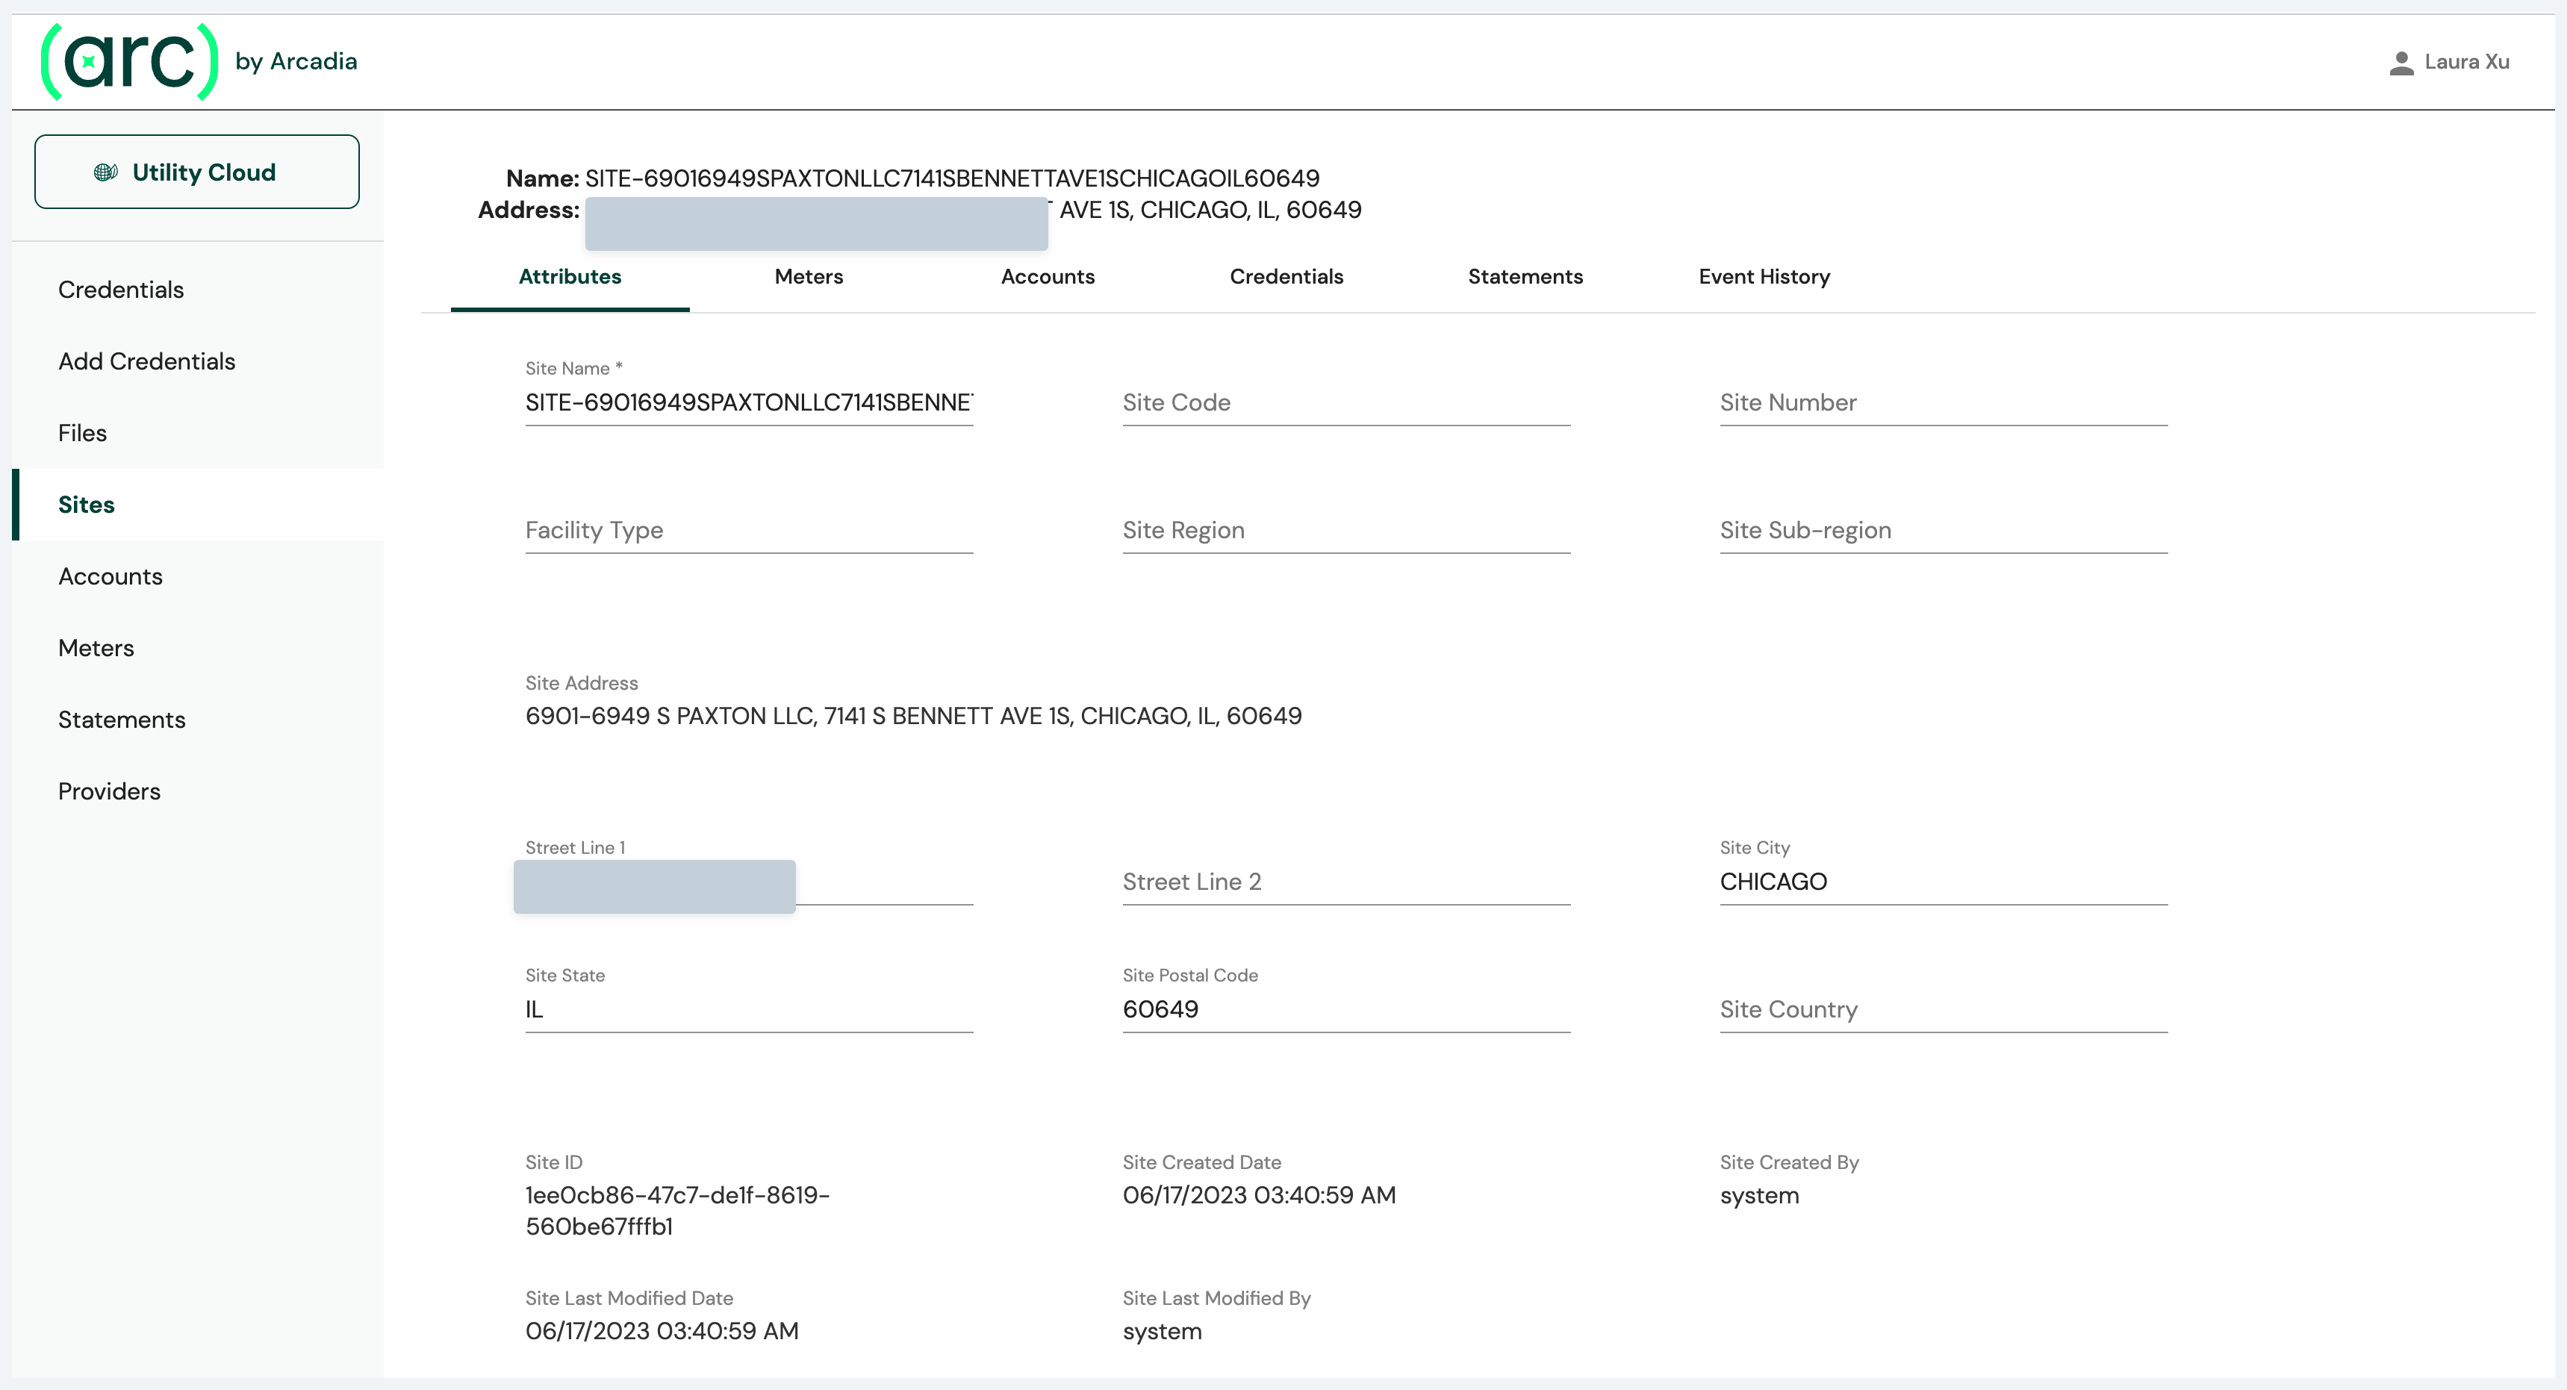The height and width of the screenshot is (1390, 2567).
Task: Open Files in the sidebar
Action: pos(81,434)
